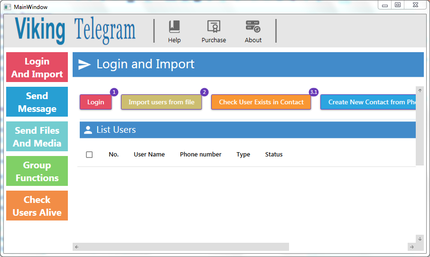Screen dimensions: 430x257
Task: Click the User Name column header
Action: tap(149, 155)
